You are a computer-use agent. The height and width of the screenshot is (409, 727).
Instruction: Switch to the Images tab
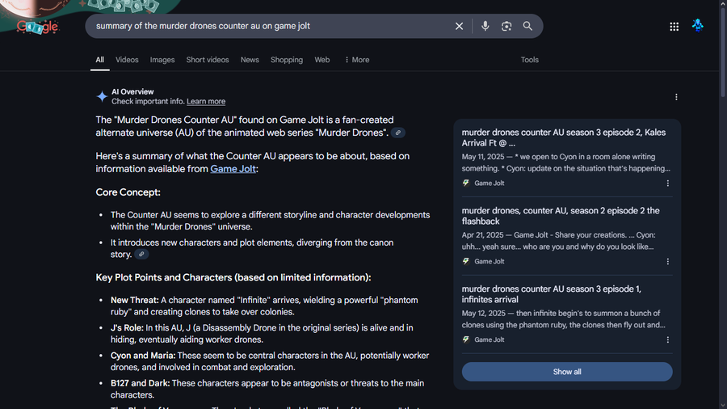[x=162, y=60]
